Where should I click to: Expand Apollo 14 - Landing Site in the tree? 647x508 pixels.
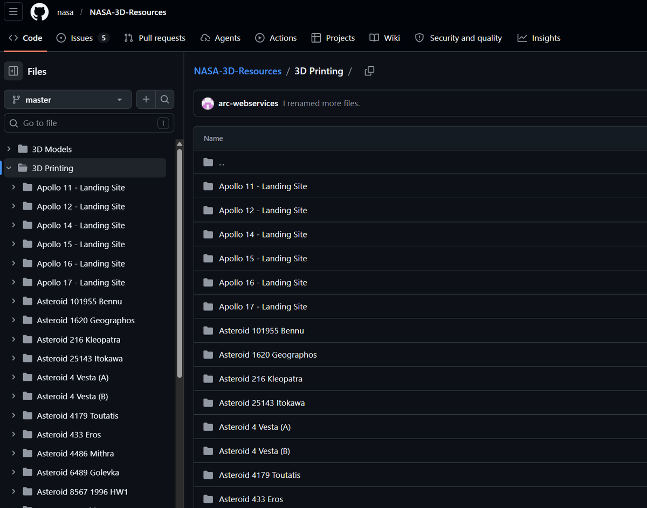point(13,225)
